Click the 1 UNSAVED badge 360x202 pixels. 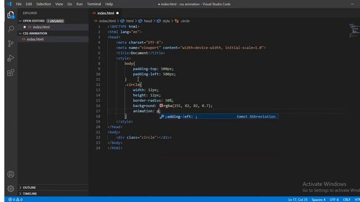[x=55, y=21]
